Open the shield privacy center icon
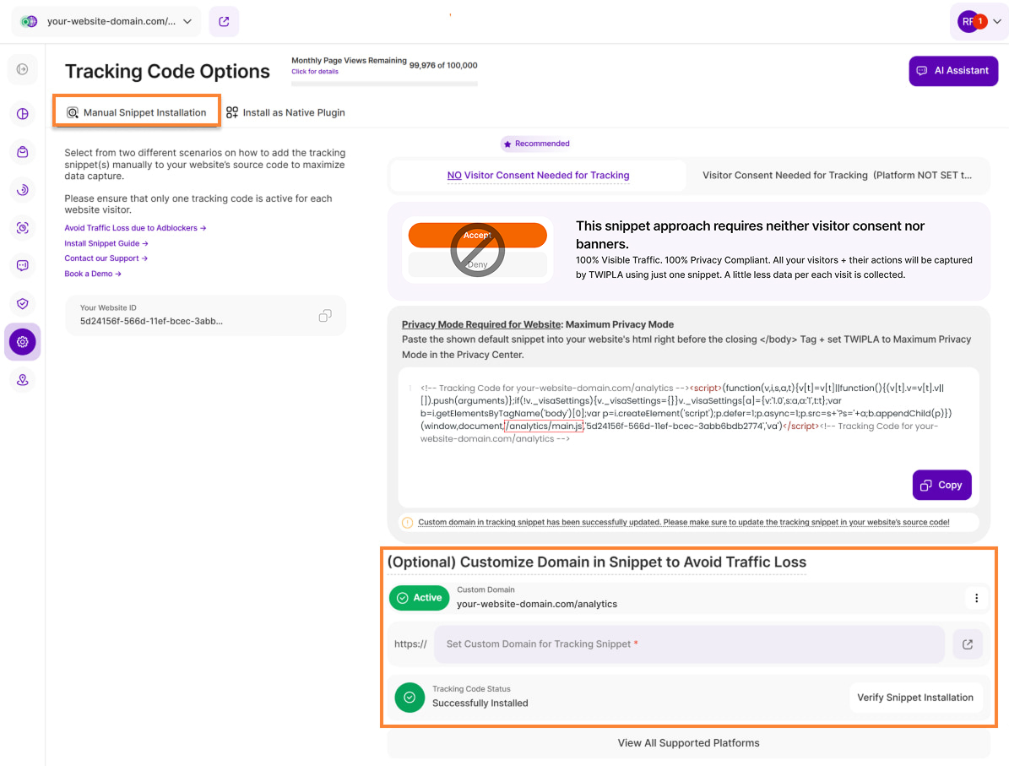Viewport: 1009px width, 766px height. 22,304
